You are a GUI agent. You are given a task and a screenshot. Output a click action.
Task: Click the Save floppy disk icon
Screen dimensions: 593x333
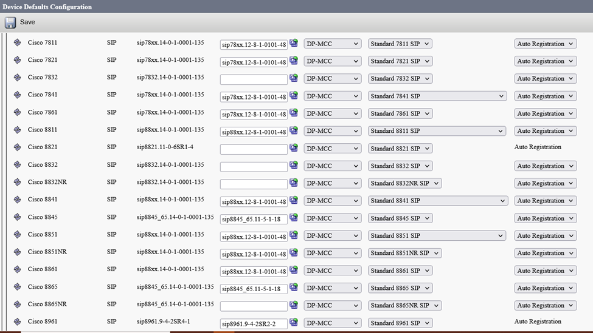(10, 22)
